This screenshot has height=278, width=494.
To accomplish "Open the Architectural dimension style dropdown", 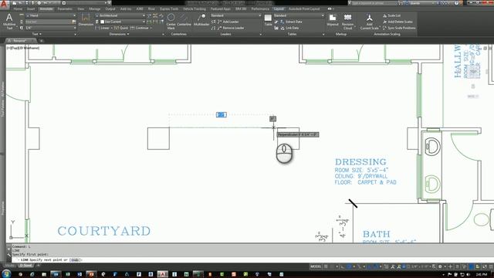I will [120, 15].
